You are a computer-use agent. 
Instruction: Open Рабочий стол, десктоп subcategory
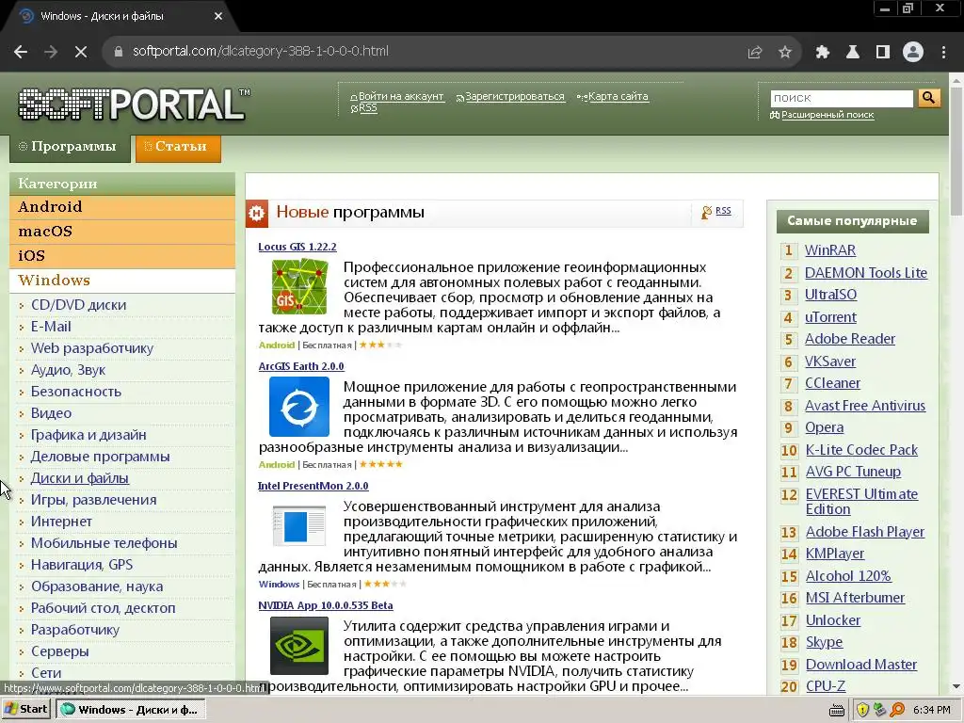click(x=104, y=608)
